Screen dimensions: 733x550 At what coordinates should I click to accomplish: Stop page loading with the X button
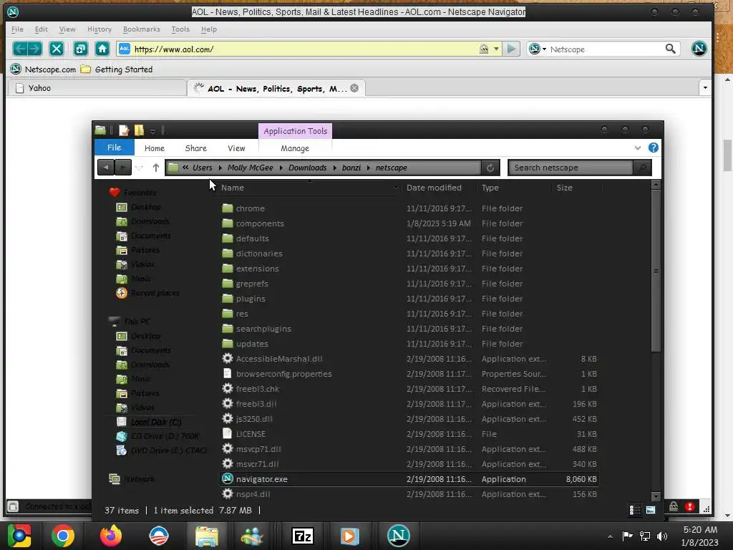[57, 49]
